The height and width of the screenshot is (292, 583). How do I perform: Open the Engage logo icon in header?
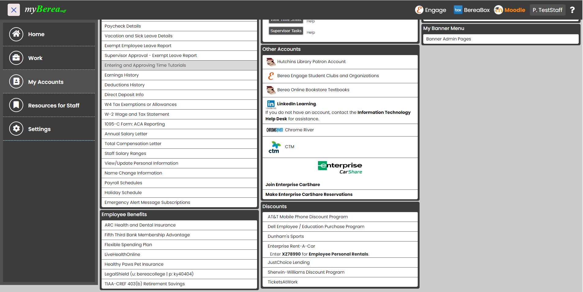419,10
